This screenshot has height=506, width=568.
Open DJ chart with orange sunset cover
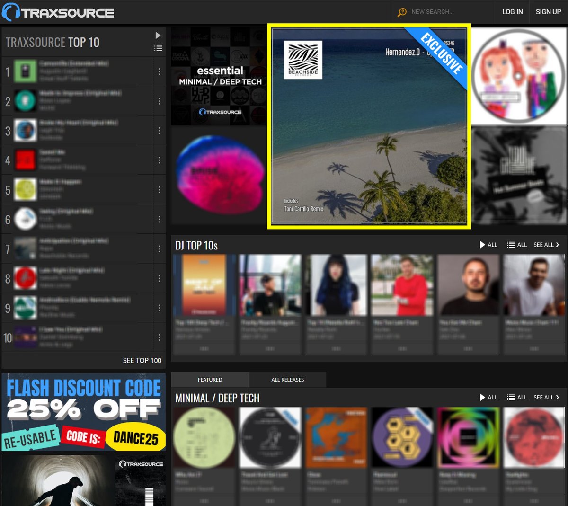click(204, 285)
